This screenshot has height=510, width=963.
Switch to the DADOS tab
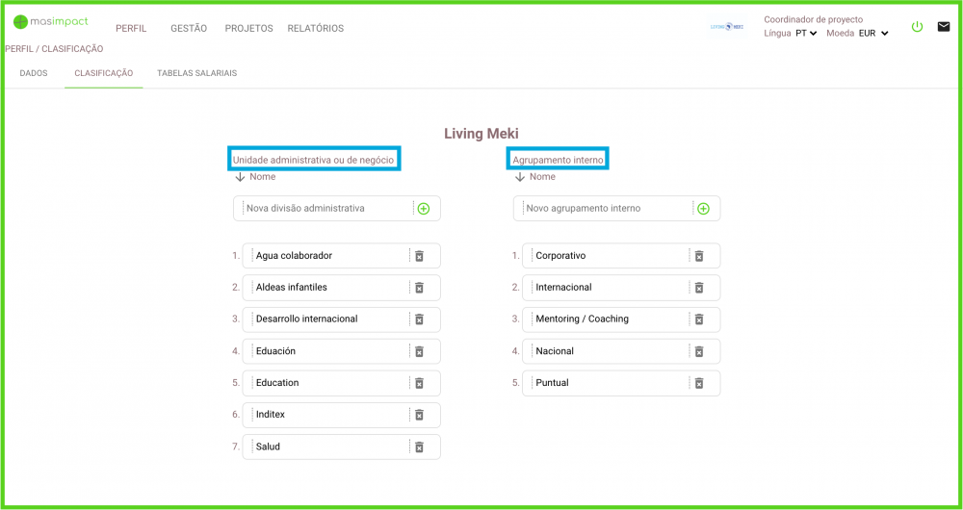click(x=34, y=73)
